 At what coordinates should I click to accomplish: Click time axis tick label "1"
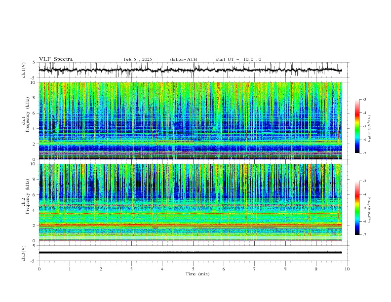click(x=70, y=269)
